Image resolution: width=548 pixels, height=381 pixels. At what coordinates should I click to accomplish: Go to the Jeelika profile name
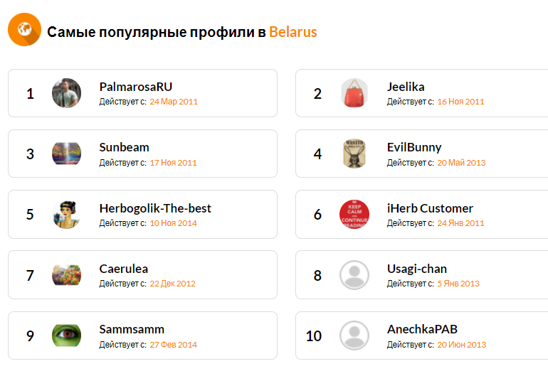(406, 87)
